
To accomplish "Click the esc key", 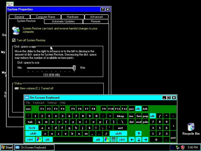I will coord(28,109).
